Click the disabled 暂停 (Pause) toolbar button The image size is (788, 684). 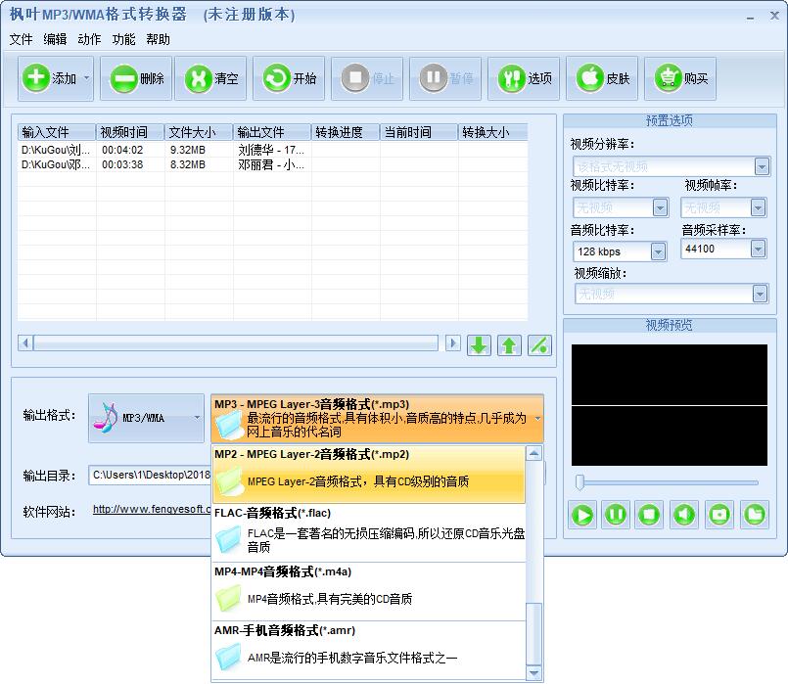[x=445, y=78]
